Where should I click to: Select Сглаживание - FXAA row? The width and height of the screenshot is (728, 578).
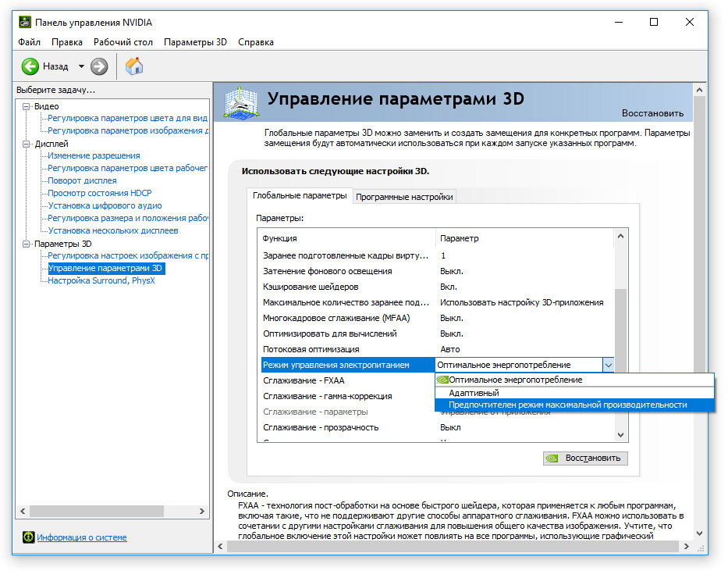point(348,381)
